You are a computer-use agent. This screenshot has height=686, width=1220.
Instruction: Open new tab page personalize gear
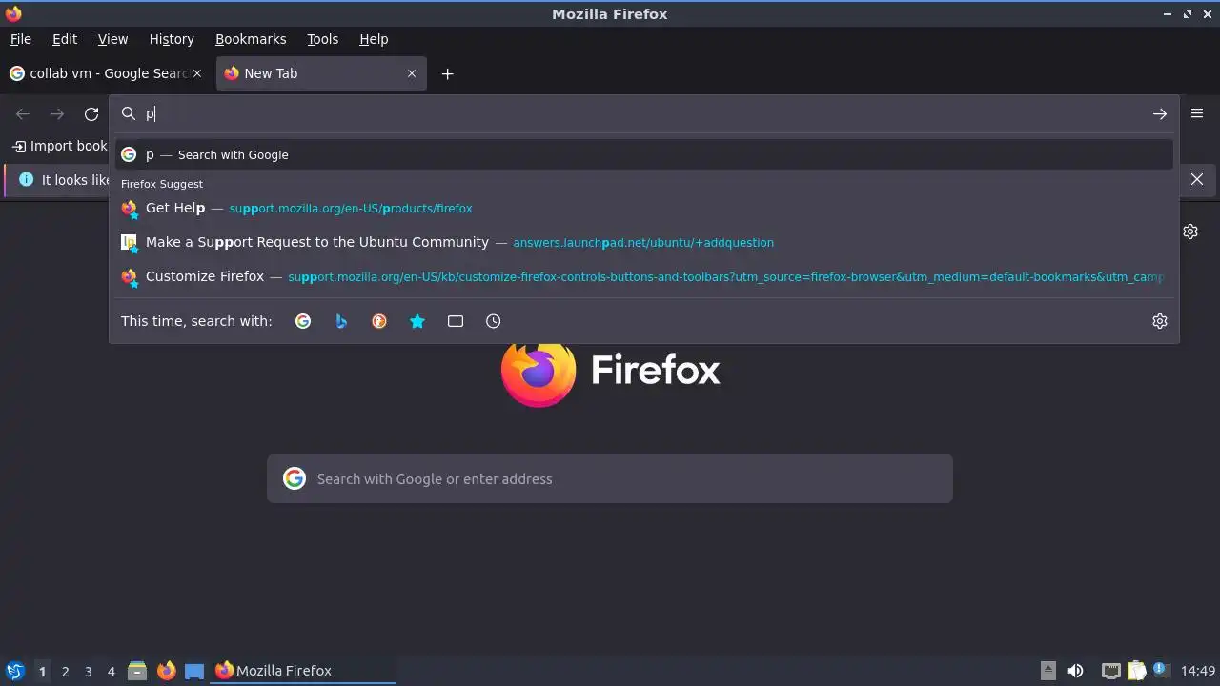1190,232
